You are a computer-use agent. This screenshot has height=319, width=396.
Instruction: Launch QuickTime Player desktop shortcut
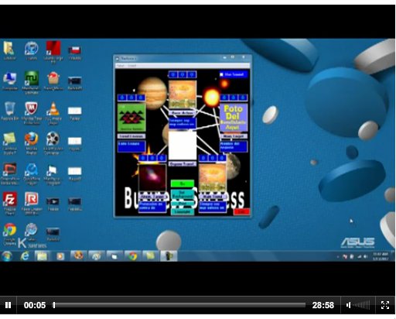pyautogui.click(x=32, y=173)
